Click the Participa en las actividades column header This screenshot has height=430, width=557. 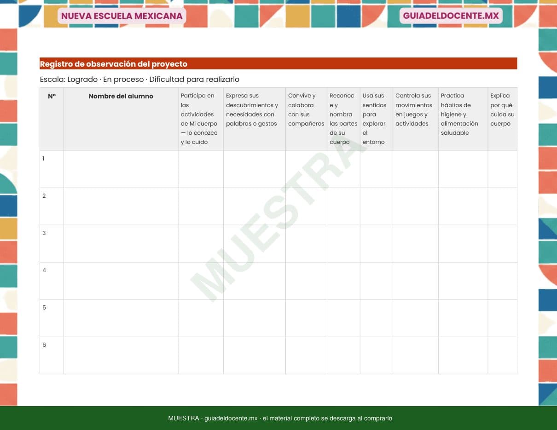pyautogui.click(x=201, y=119)
